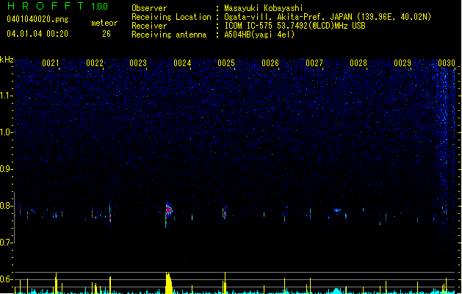Click the 0.9 kHz axis label
This screenshot has width=462, height=294.
coord(6,169)
